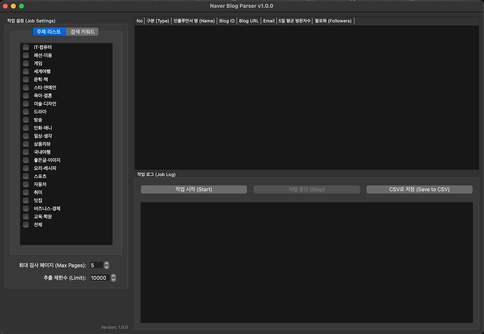Check the 게임 topic checkbox
Screen dimensions: 484x334
[25, 63]
